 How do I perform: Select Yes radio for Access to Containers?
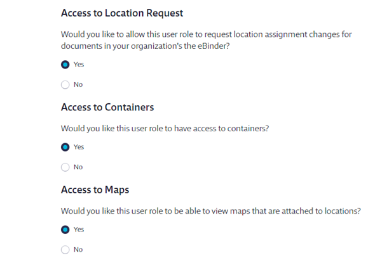tap(65, 147)
